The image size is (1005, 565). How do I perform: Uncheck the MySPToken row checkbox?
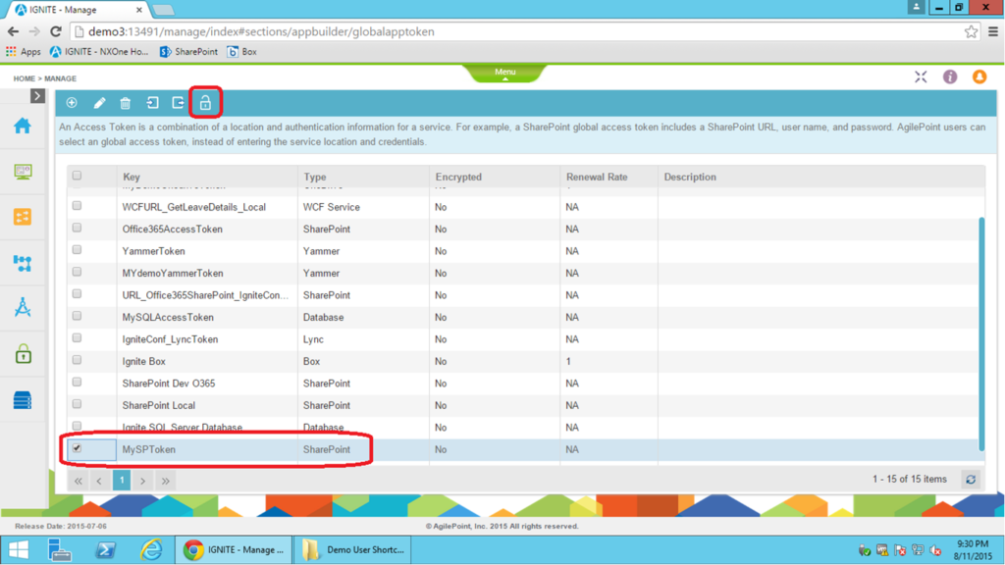tap(77, 448)
